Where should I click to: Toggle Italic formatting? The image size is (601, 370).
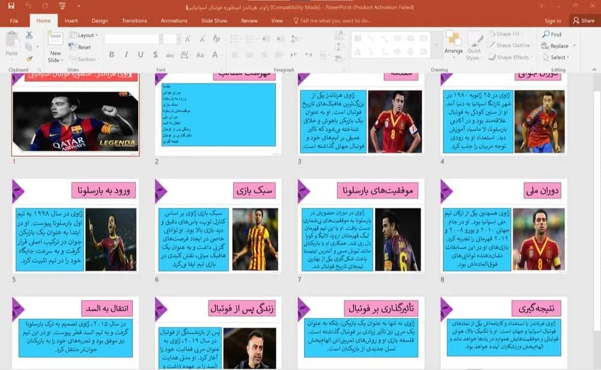tap(126, 55)
